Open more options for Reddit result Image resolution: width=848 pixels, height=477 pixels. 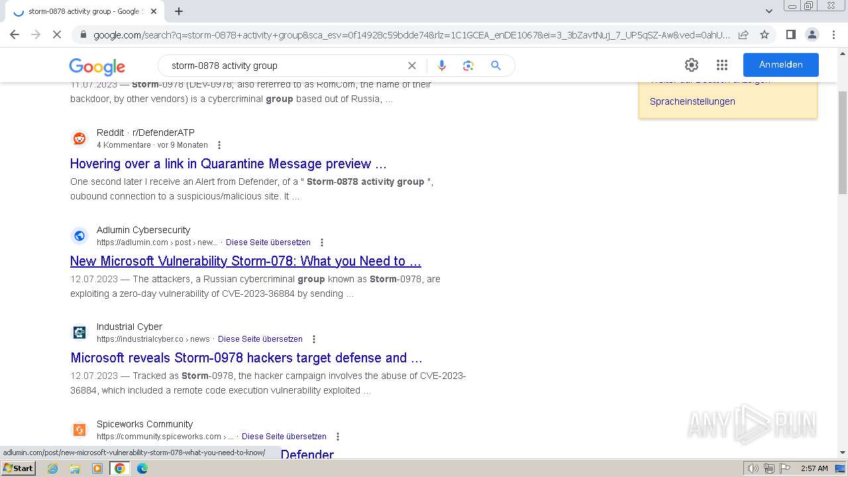click(219, 145)
